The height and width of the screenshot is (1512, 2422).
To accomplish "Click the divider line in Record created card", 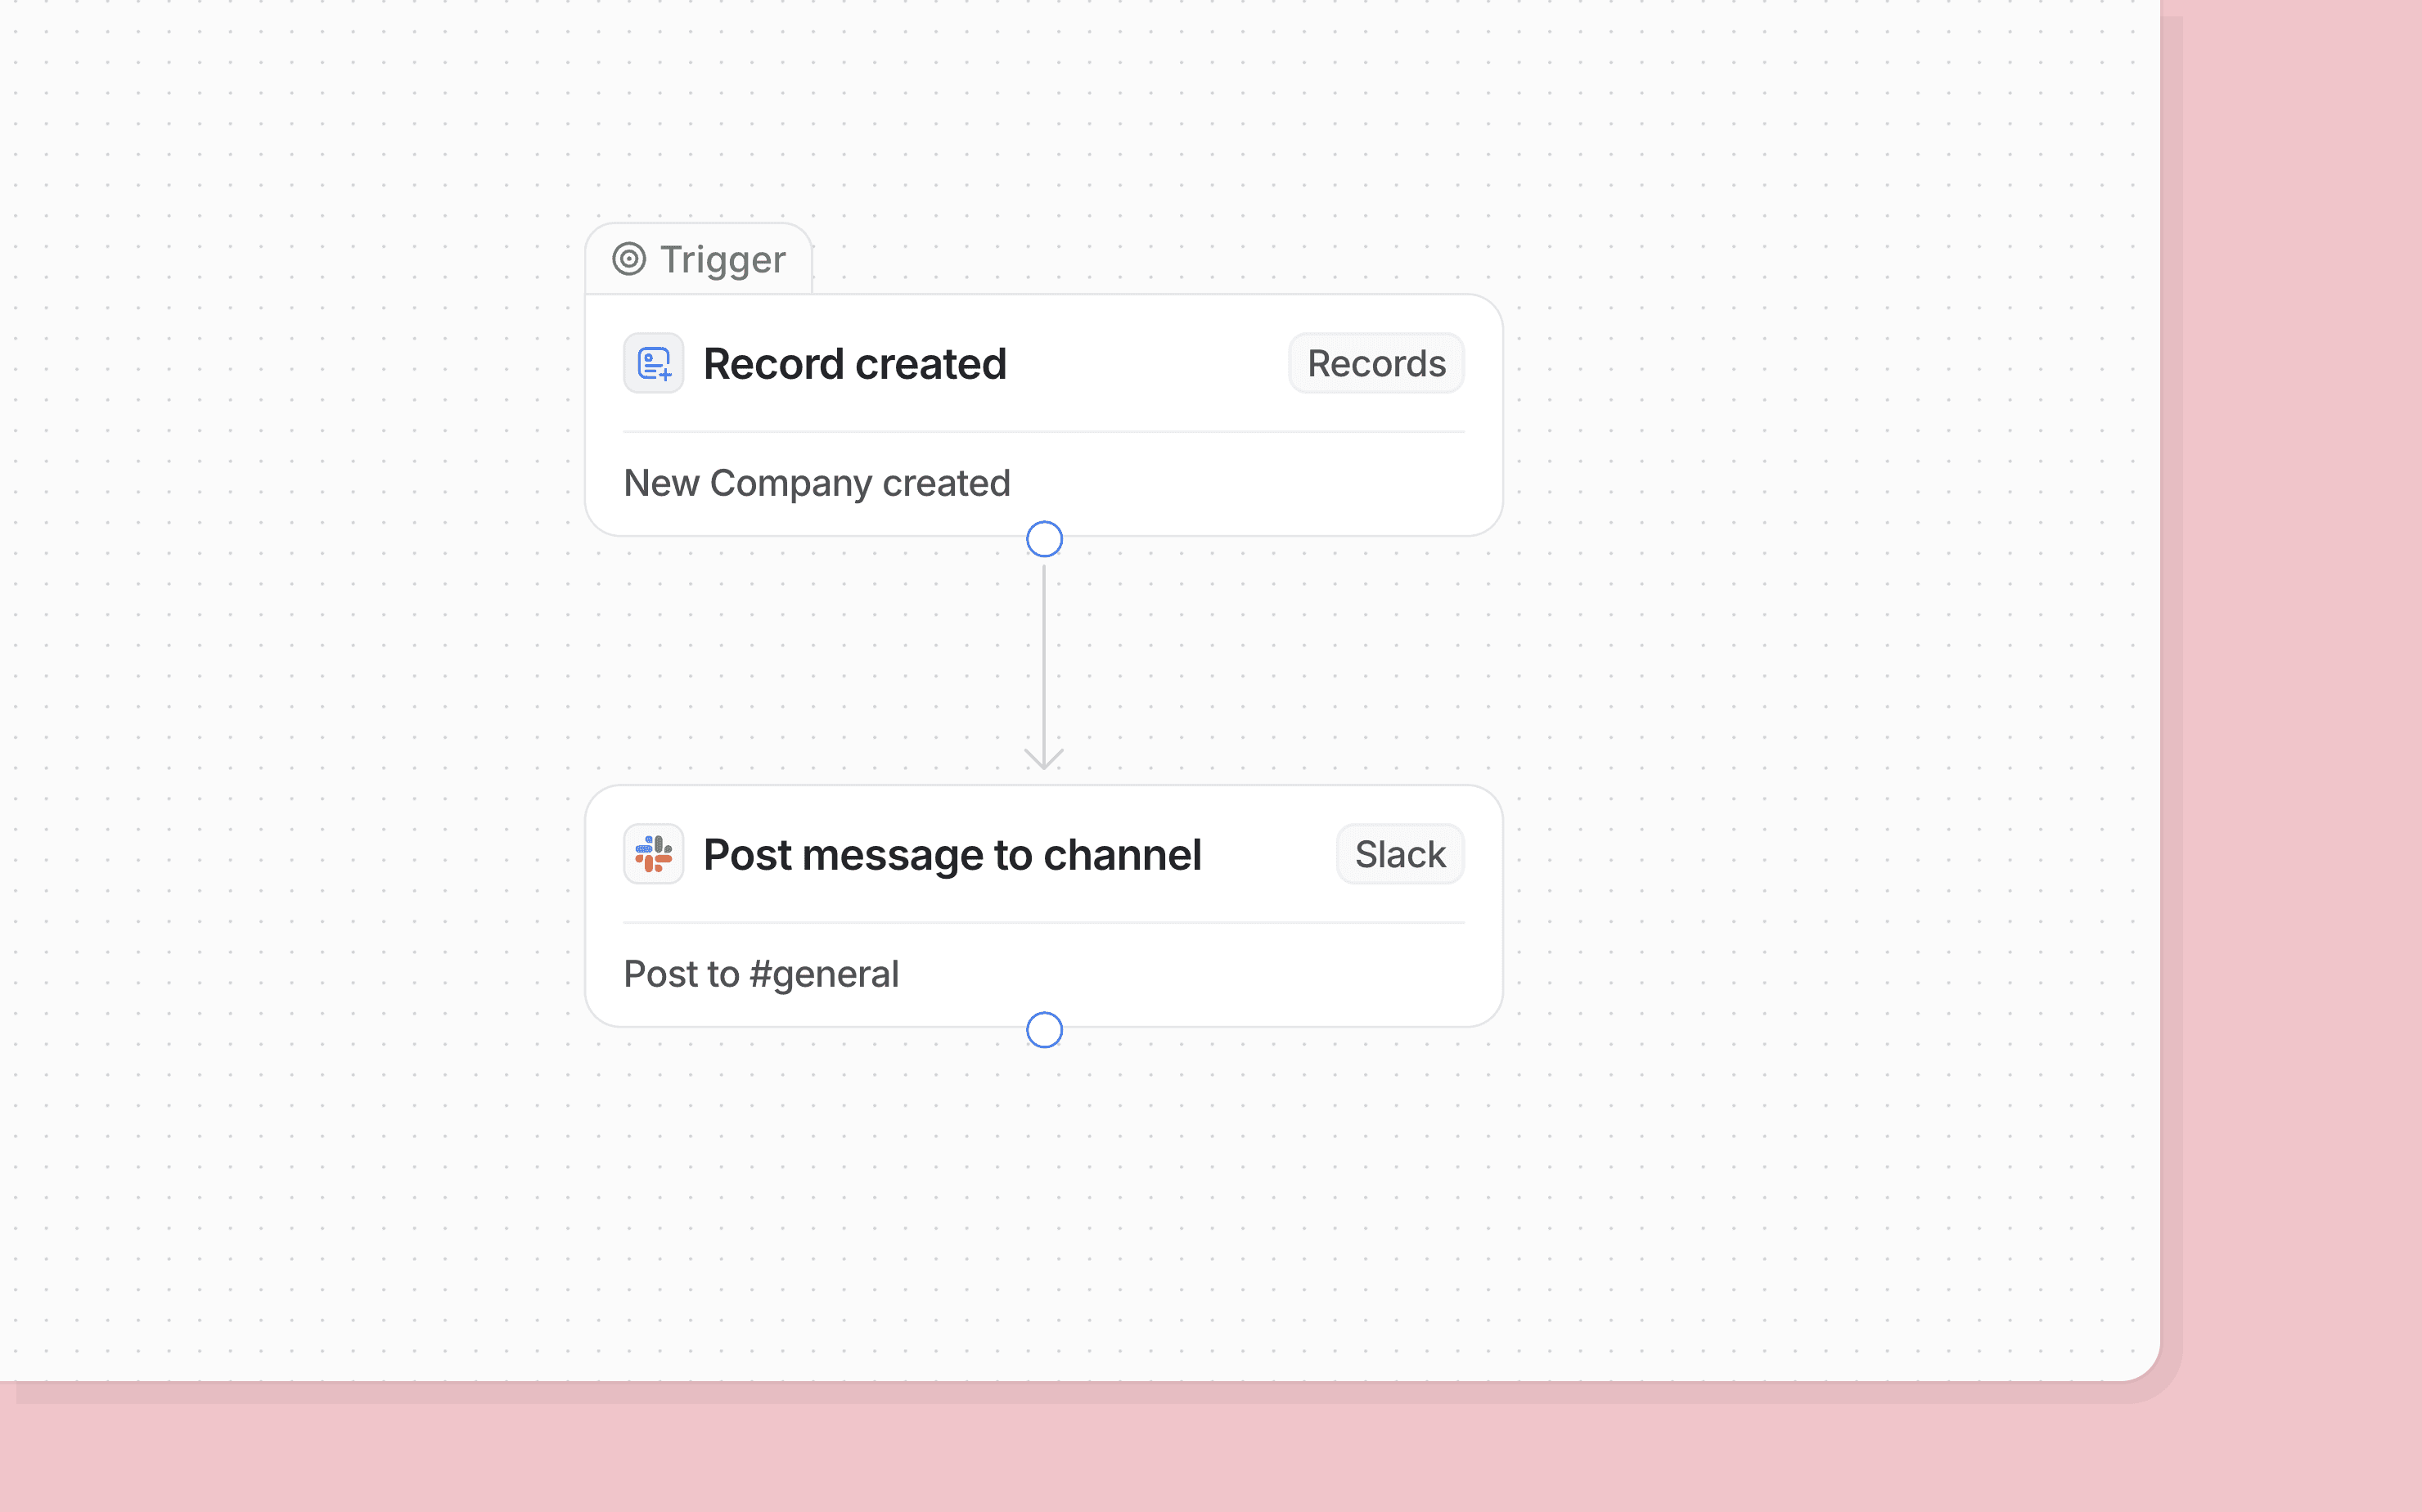I will click(1044, 432).
